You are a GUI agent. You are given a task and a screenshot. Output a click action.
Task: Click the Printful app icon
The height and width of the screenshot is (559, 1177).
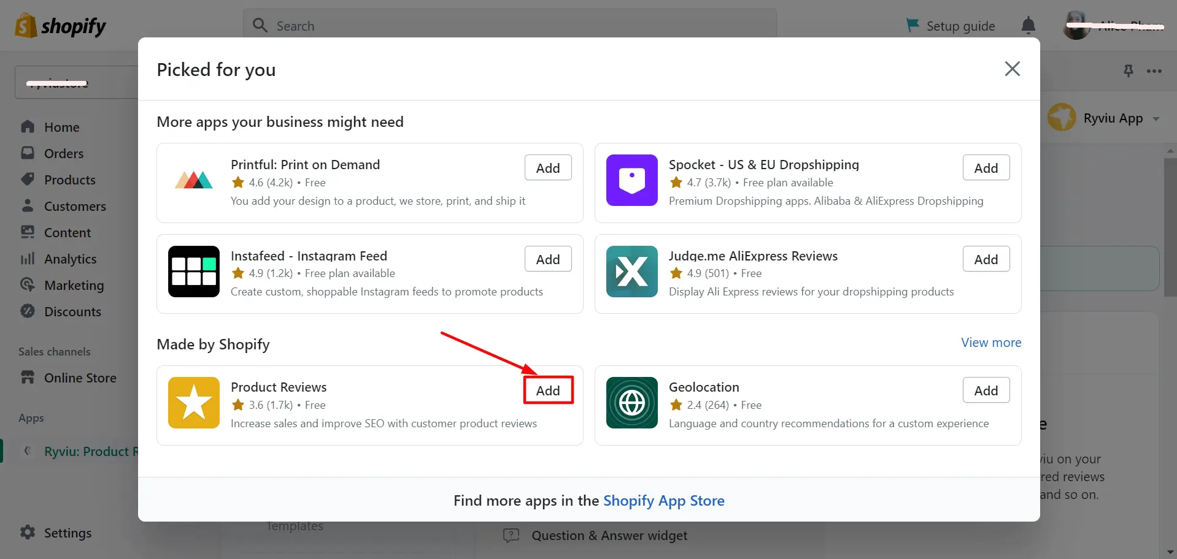(194, 180)
